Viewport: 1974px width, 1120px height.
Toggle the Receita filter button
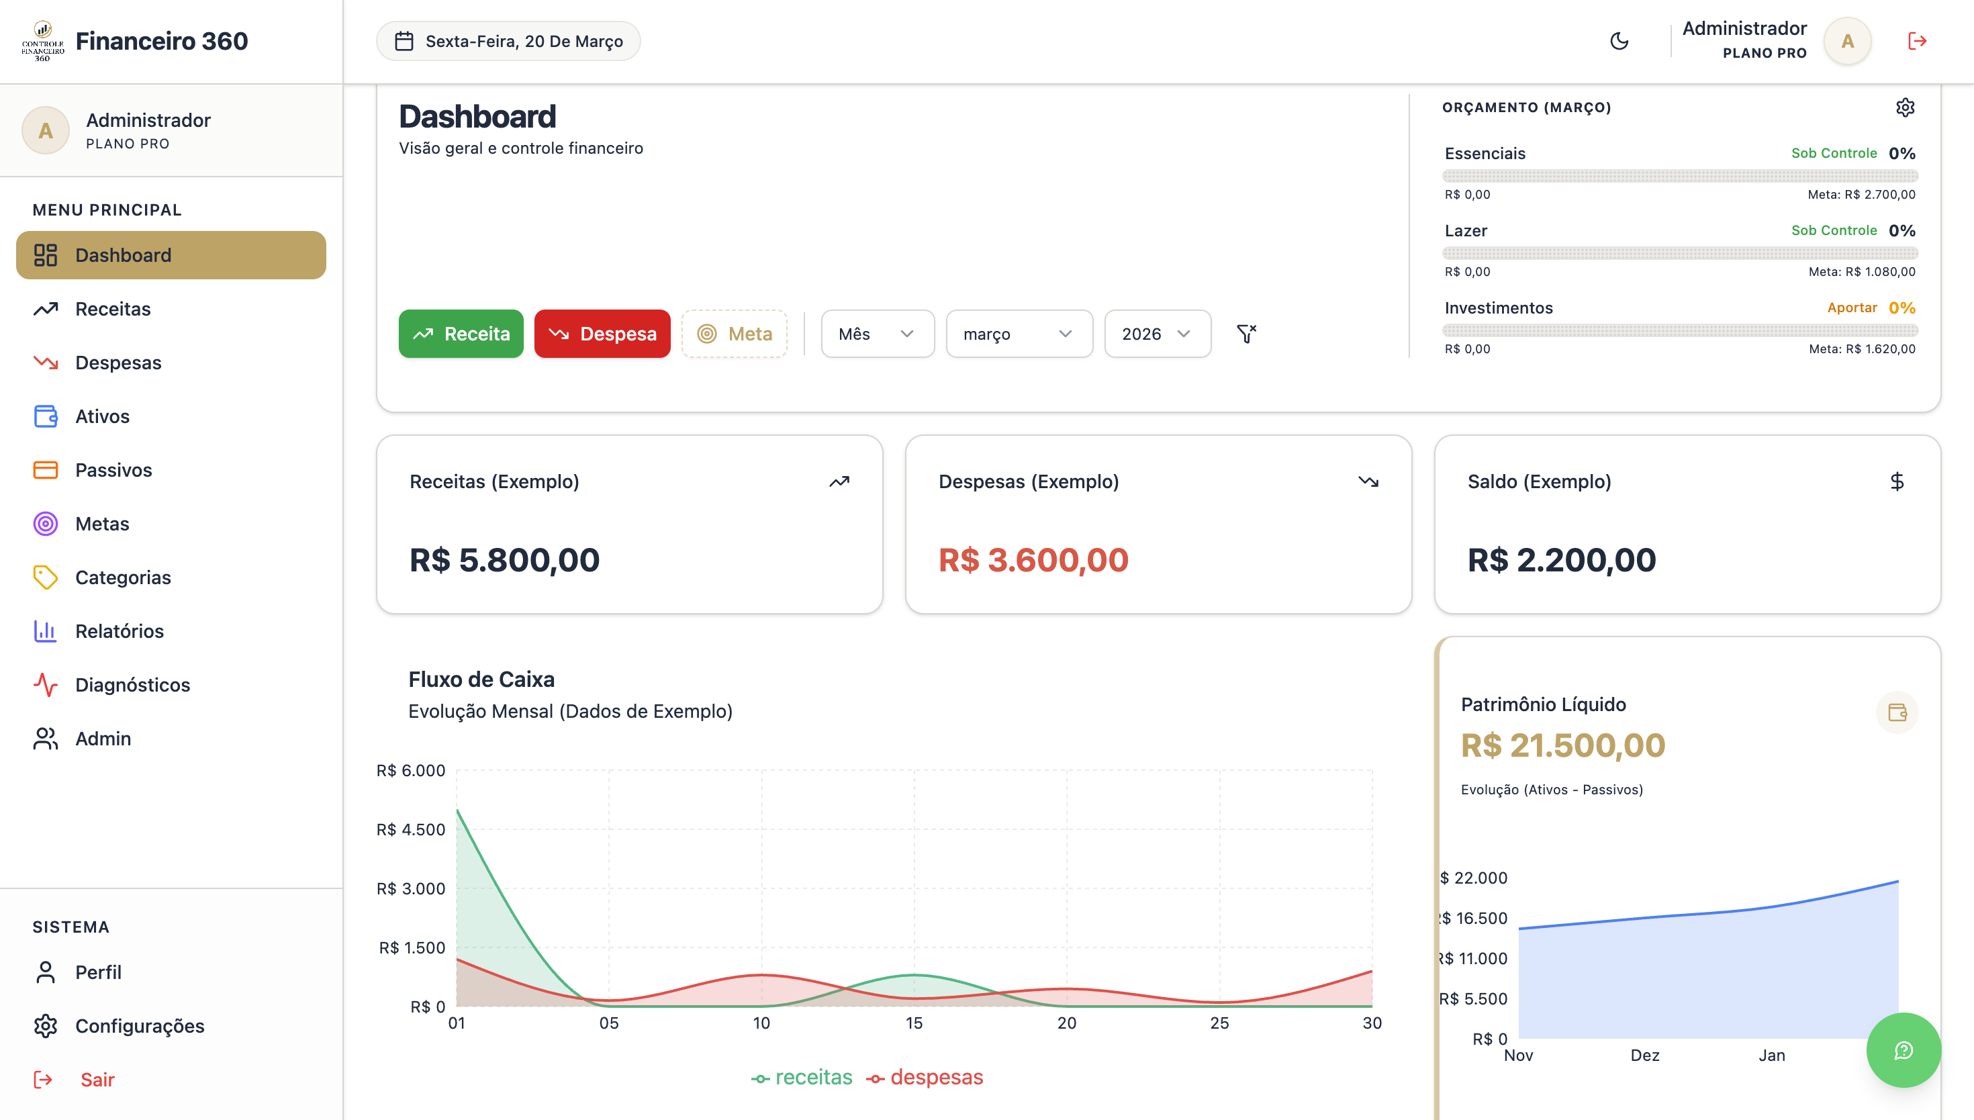[461, 334]
